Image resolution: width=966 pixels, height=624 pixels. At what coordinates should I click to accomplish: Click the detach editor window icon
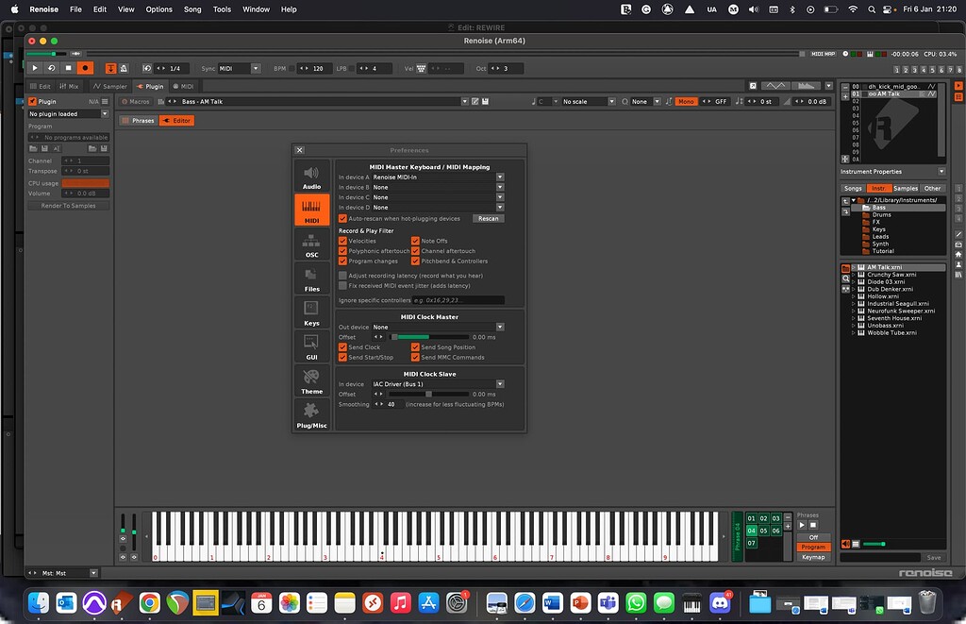[x=753, y=86]
